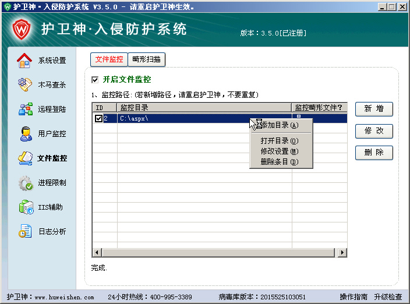410x304 pixels.
Task: Click the IIS辅助 server icon
Action: coord(26,207)
